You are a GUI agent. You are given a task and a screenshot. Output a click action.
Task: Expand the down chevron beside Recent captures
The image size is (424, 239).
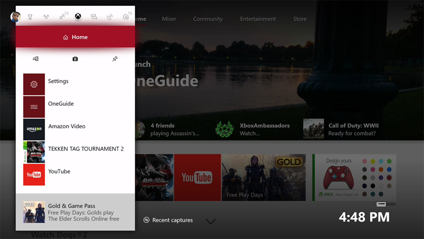tap(211, 221)
